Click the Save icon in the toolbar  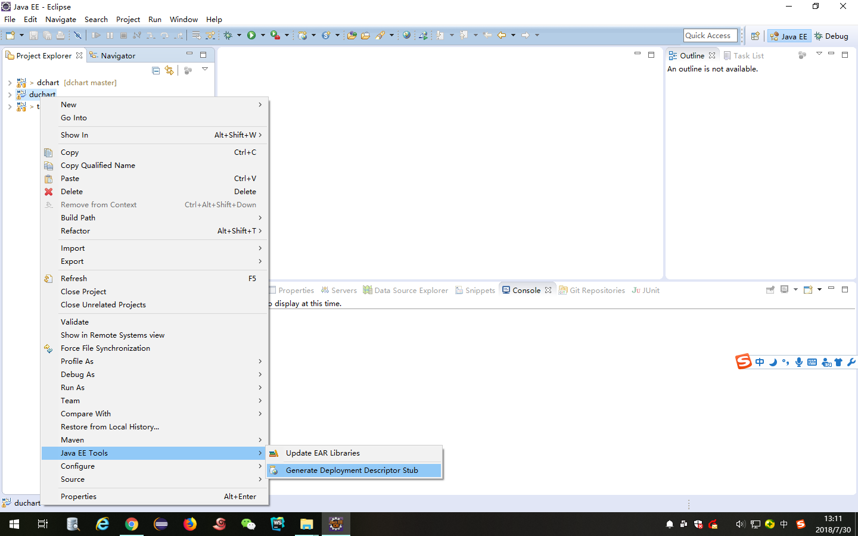point(33,35)
